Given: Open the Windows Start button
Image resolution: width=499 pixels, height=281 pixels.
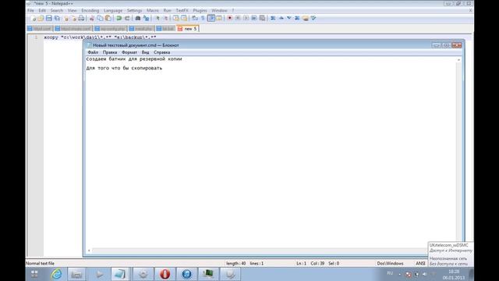Looking at the screenshot, I should click(x=34, y=274).
